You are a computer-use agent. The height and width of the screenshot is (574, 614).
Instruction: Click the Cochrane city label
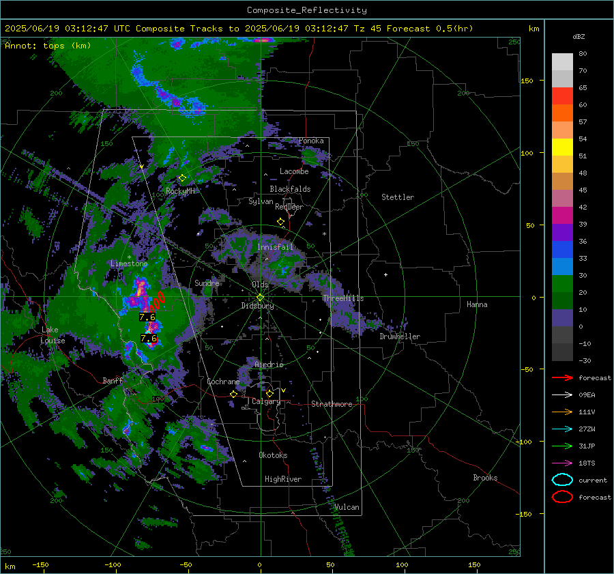point(223,382)
